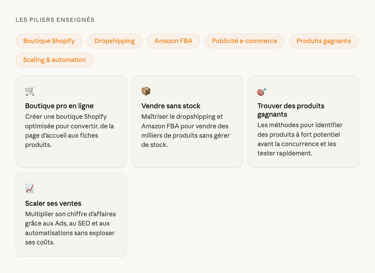Open the Scaler ses ventes heading
This screenshot has width=375, height=273.
[x=53, y=203]
